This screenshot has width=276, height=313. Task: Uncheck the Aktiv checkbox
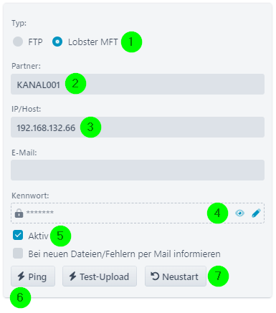(x=18, y=235)
